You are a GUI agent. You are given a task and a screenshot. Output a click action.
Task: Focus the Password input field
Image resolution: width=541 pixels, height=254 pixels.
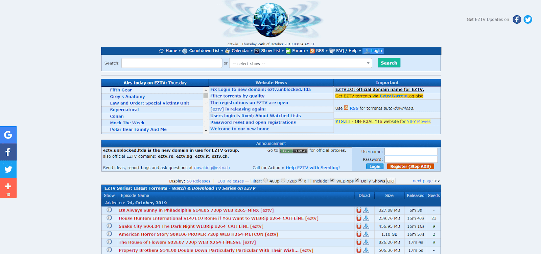(411, 159)
